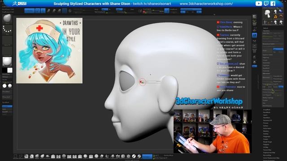Select the orange S SimpleBrush tool thumbnail
The height and width of the screenshot is (161, 287).
click(275, 17)
